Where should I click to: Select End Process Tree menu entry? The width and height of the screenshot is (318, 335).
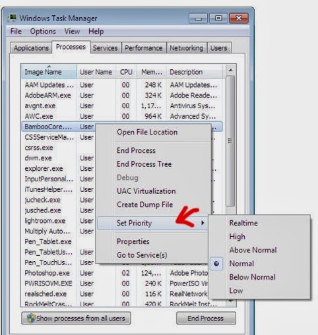pyautogui.click(x=144, y=164)
